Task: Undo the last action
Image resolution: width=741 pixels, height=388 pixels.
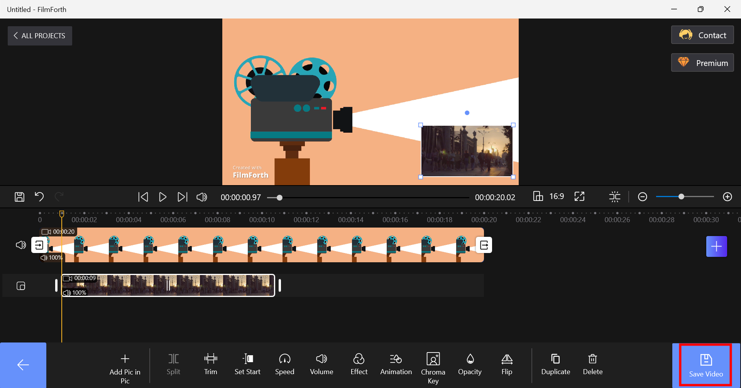Action: pyautogui.click(x=39, y=197)
